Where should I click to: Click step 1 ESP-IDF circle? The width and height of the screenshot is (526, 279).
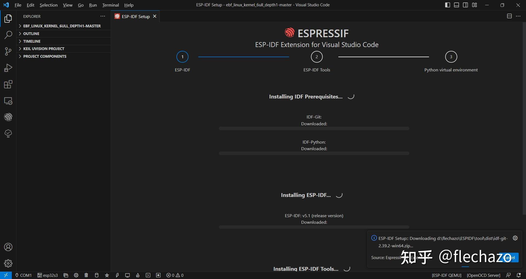click(x=182, y=57)
